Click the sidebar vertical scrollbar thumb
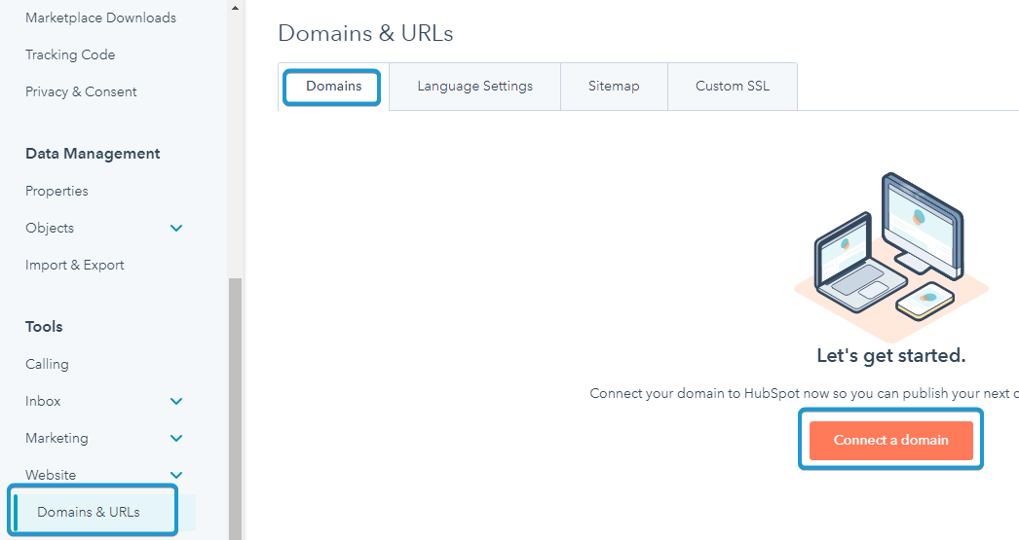The width and height of the screenshot is (1019, 540). [235, 409]
